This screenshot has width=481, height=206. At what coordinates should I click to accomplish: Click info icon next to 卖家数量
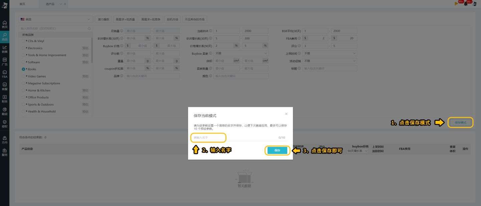[210, 68]
